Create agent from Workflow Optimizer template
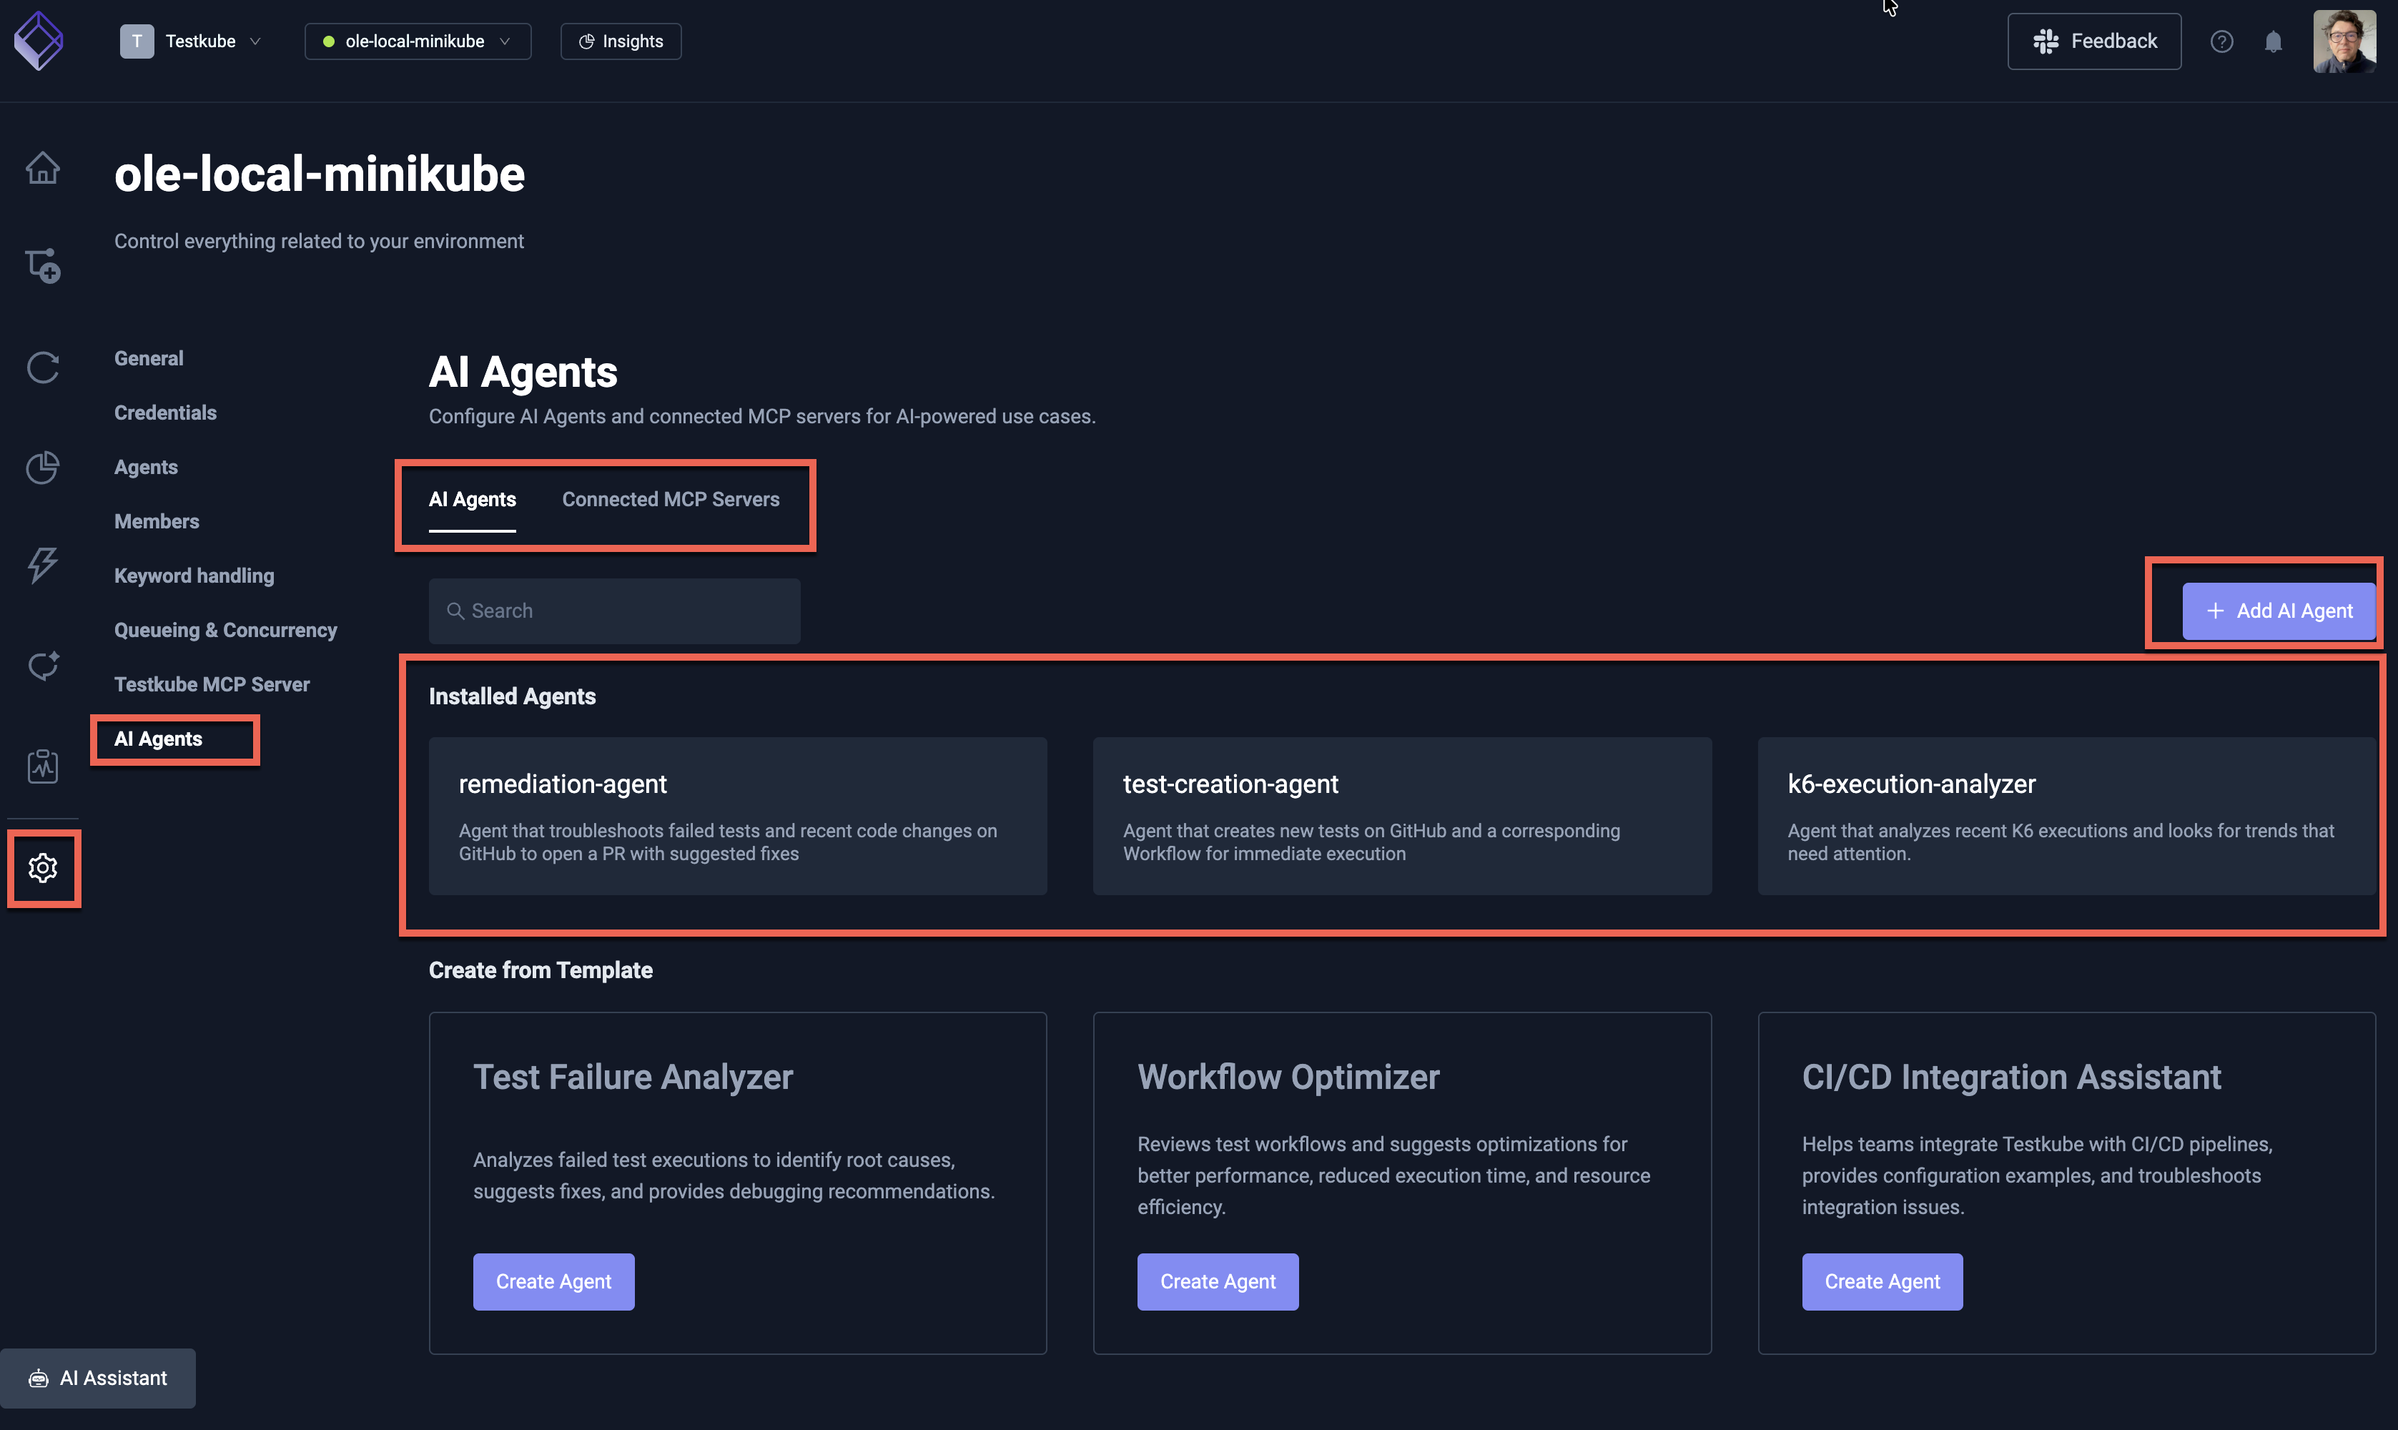2398x1430 pixels. (1217, 1281)
